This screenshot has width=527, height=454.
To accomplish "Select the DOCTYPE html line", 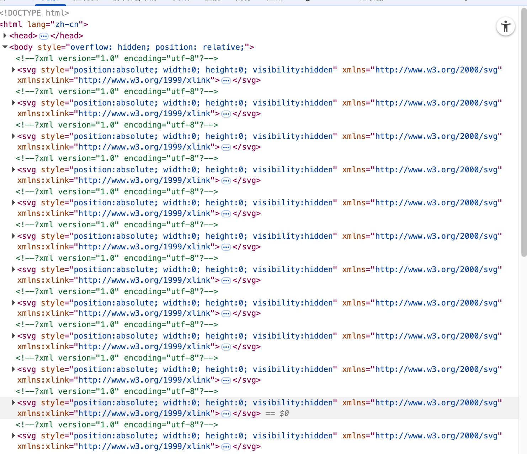I will tap(35, 13).
